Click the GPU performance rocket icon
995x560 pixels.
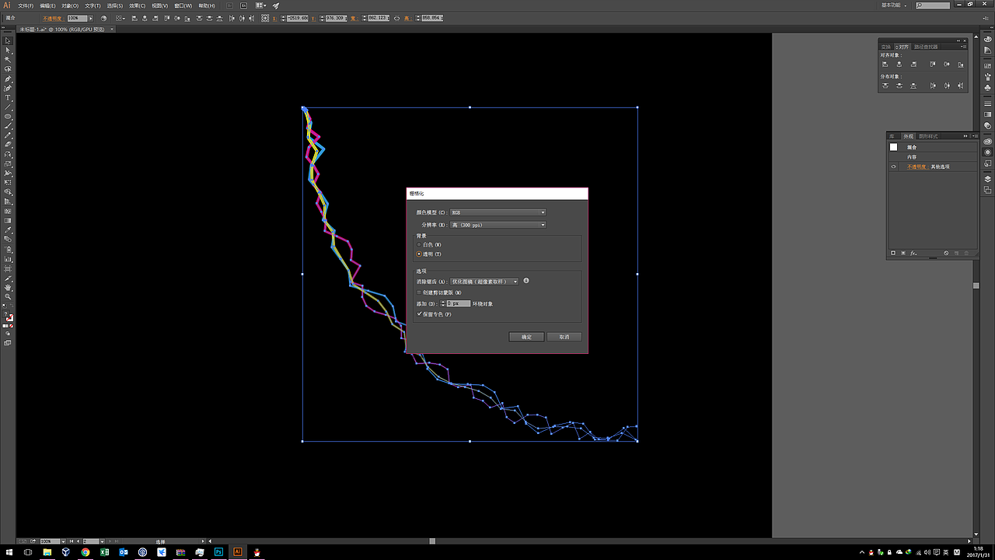point(275,5)
